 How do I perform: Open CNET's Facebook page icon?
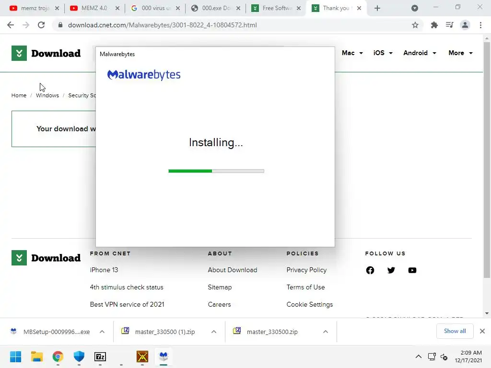pyautogui.click(x=370, y=270)
